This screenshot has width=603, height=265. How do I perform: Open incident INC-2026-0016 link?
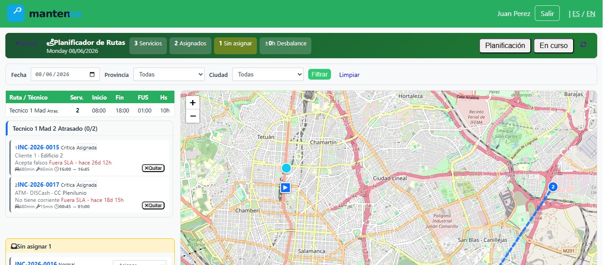click(x=36, y=264)
